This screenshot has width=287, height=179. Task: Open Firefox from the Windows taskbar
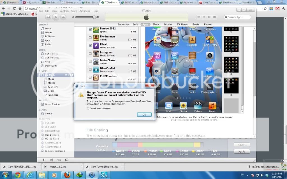[x=67, y=175]
